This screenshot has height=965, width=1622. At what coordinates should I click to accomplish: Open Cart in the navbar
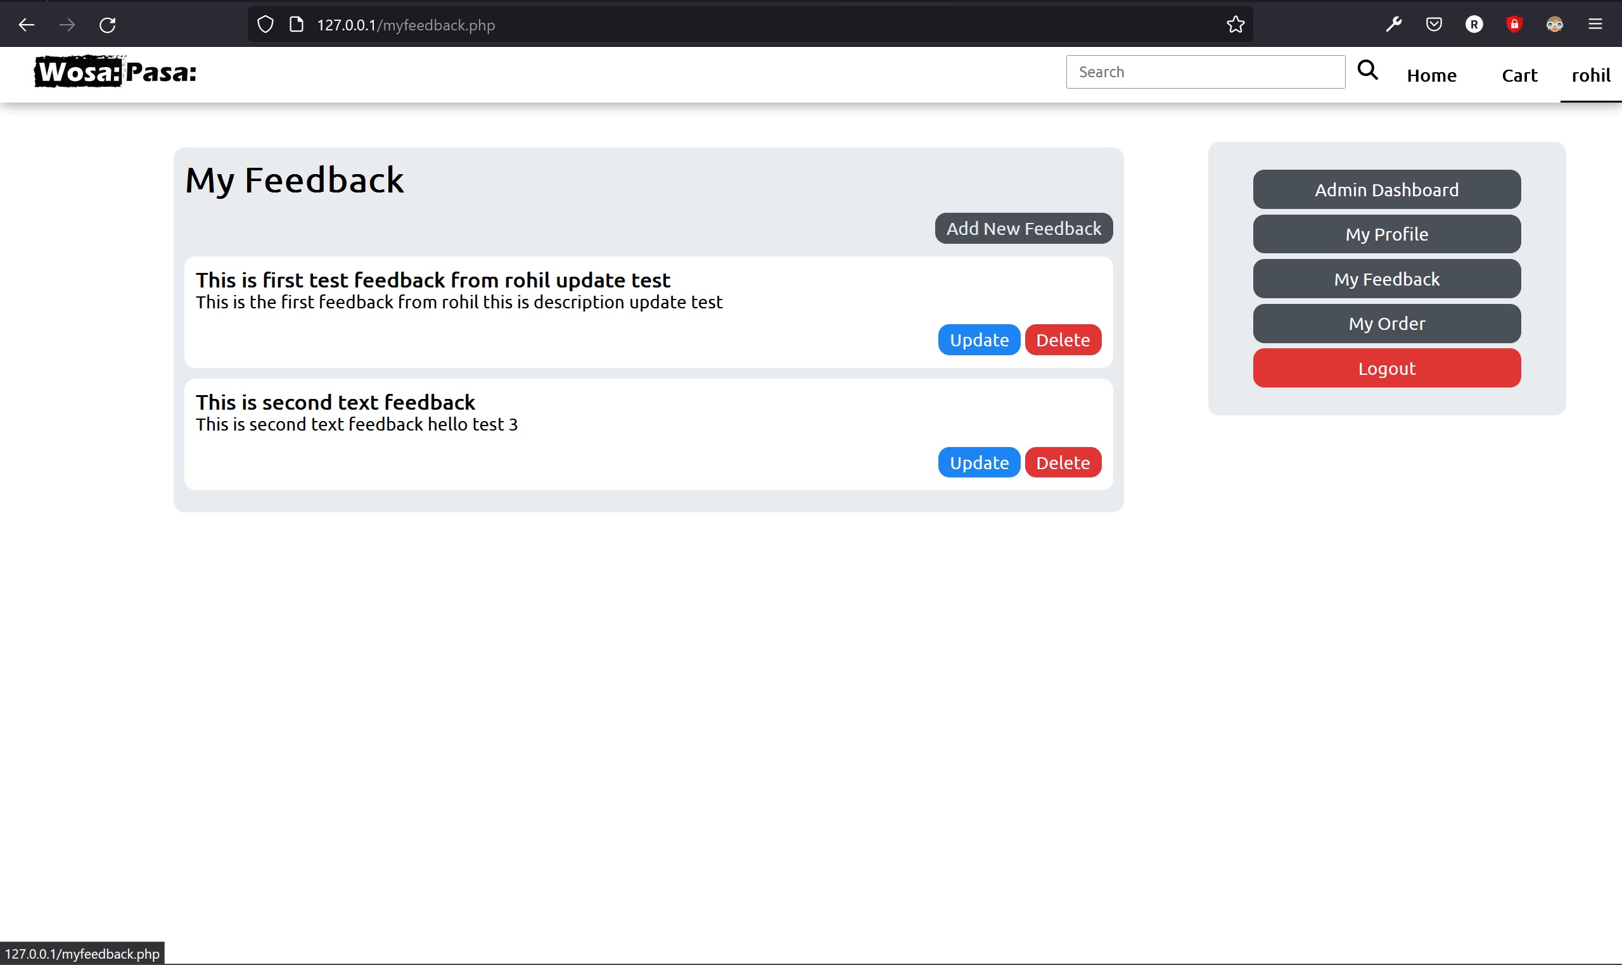coord(1519,75)
